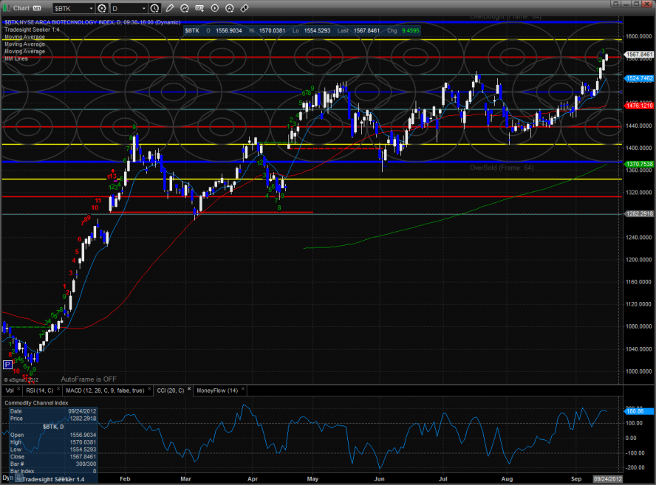Screen dimensions: 656x485
Task: Expand the D interval dropdown
Action: (143, 8)
